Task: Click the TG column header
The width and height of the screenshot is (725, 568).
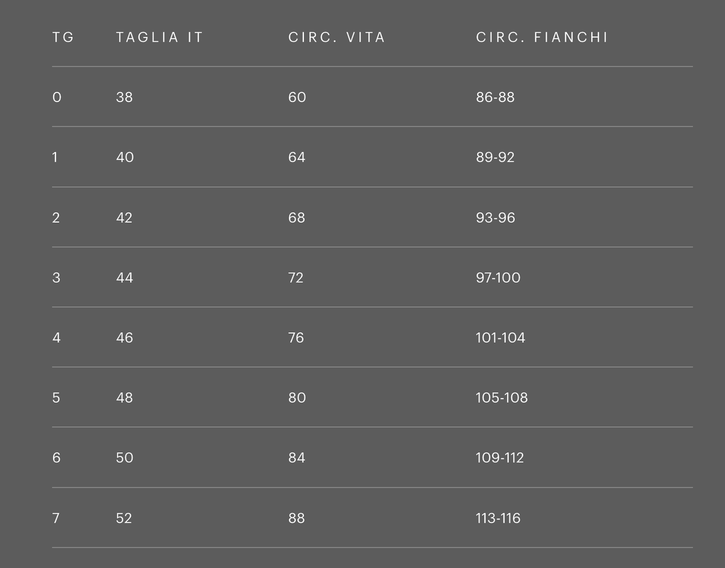Action: click(63, 38)
